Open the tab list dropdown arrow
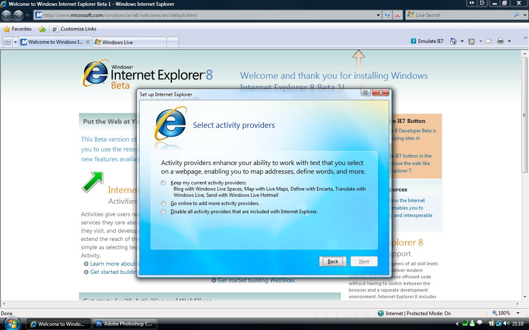This screenshot has width=529, height=330. (x=16, y=42)
